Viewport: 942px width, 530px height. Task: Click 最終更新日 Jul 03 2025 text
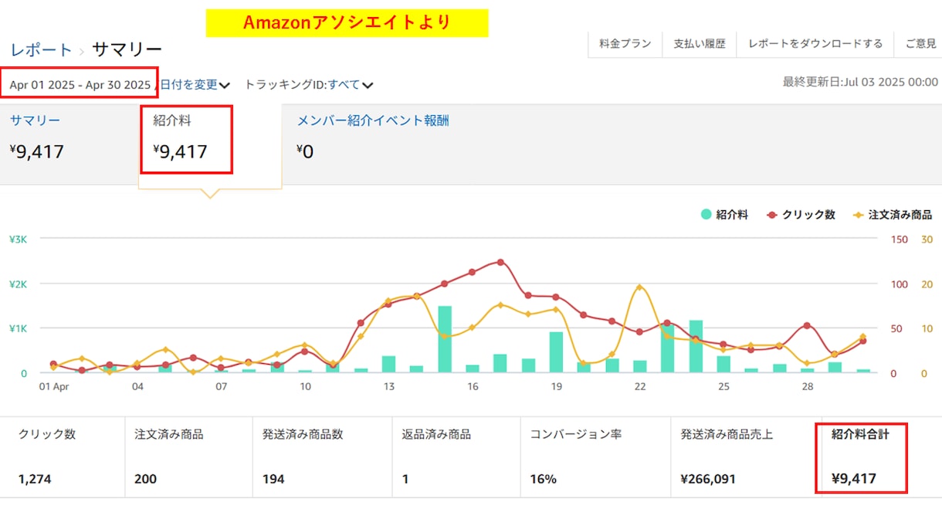pos(860,82)
